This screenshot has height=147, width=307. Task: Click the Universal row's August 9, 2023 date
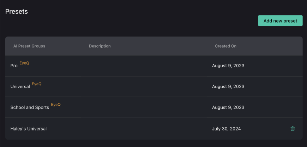(x=228, y=86)
